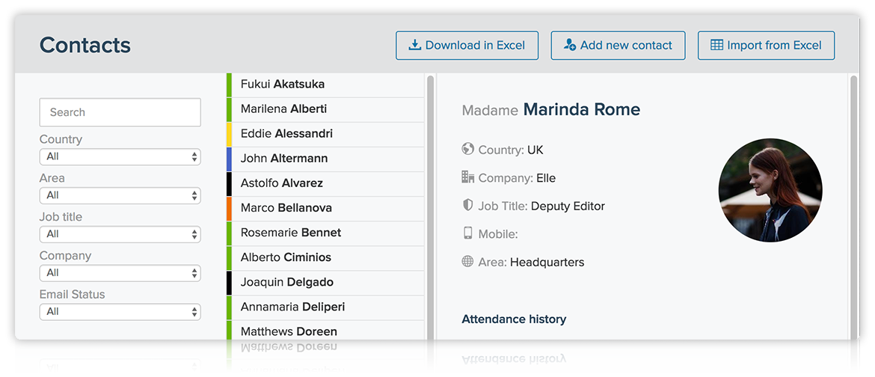Select contact Joaquin Delgado
This screenshot has height=377, width=875.
[326, 282]
